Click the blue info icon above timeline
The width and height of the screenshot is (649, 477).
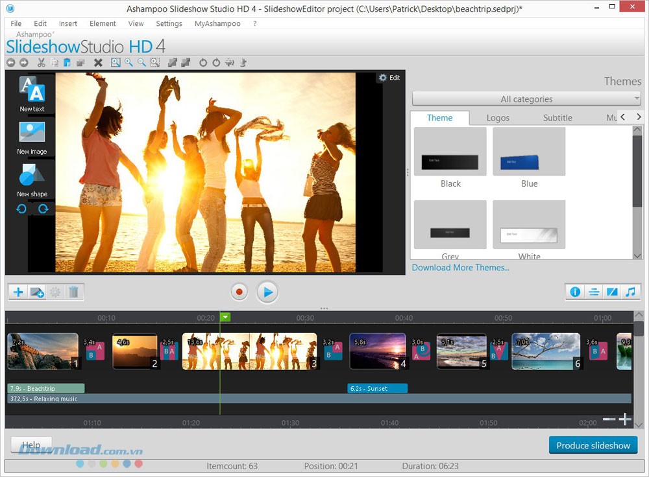(575, 292)
